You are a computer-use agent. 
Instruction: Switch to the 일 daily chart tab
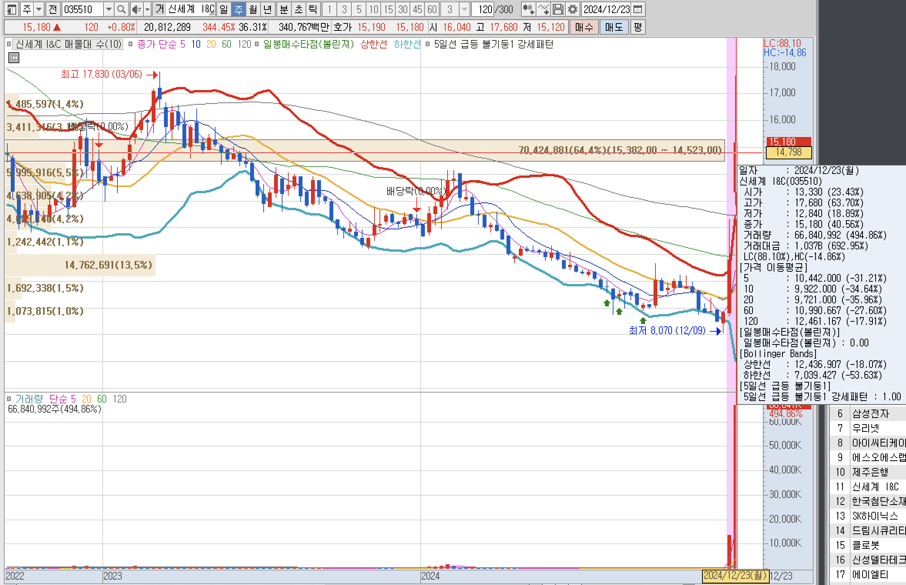click(x=224, y=9)
